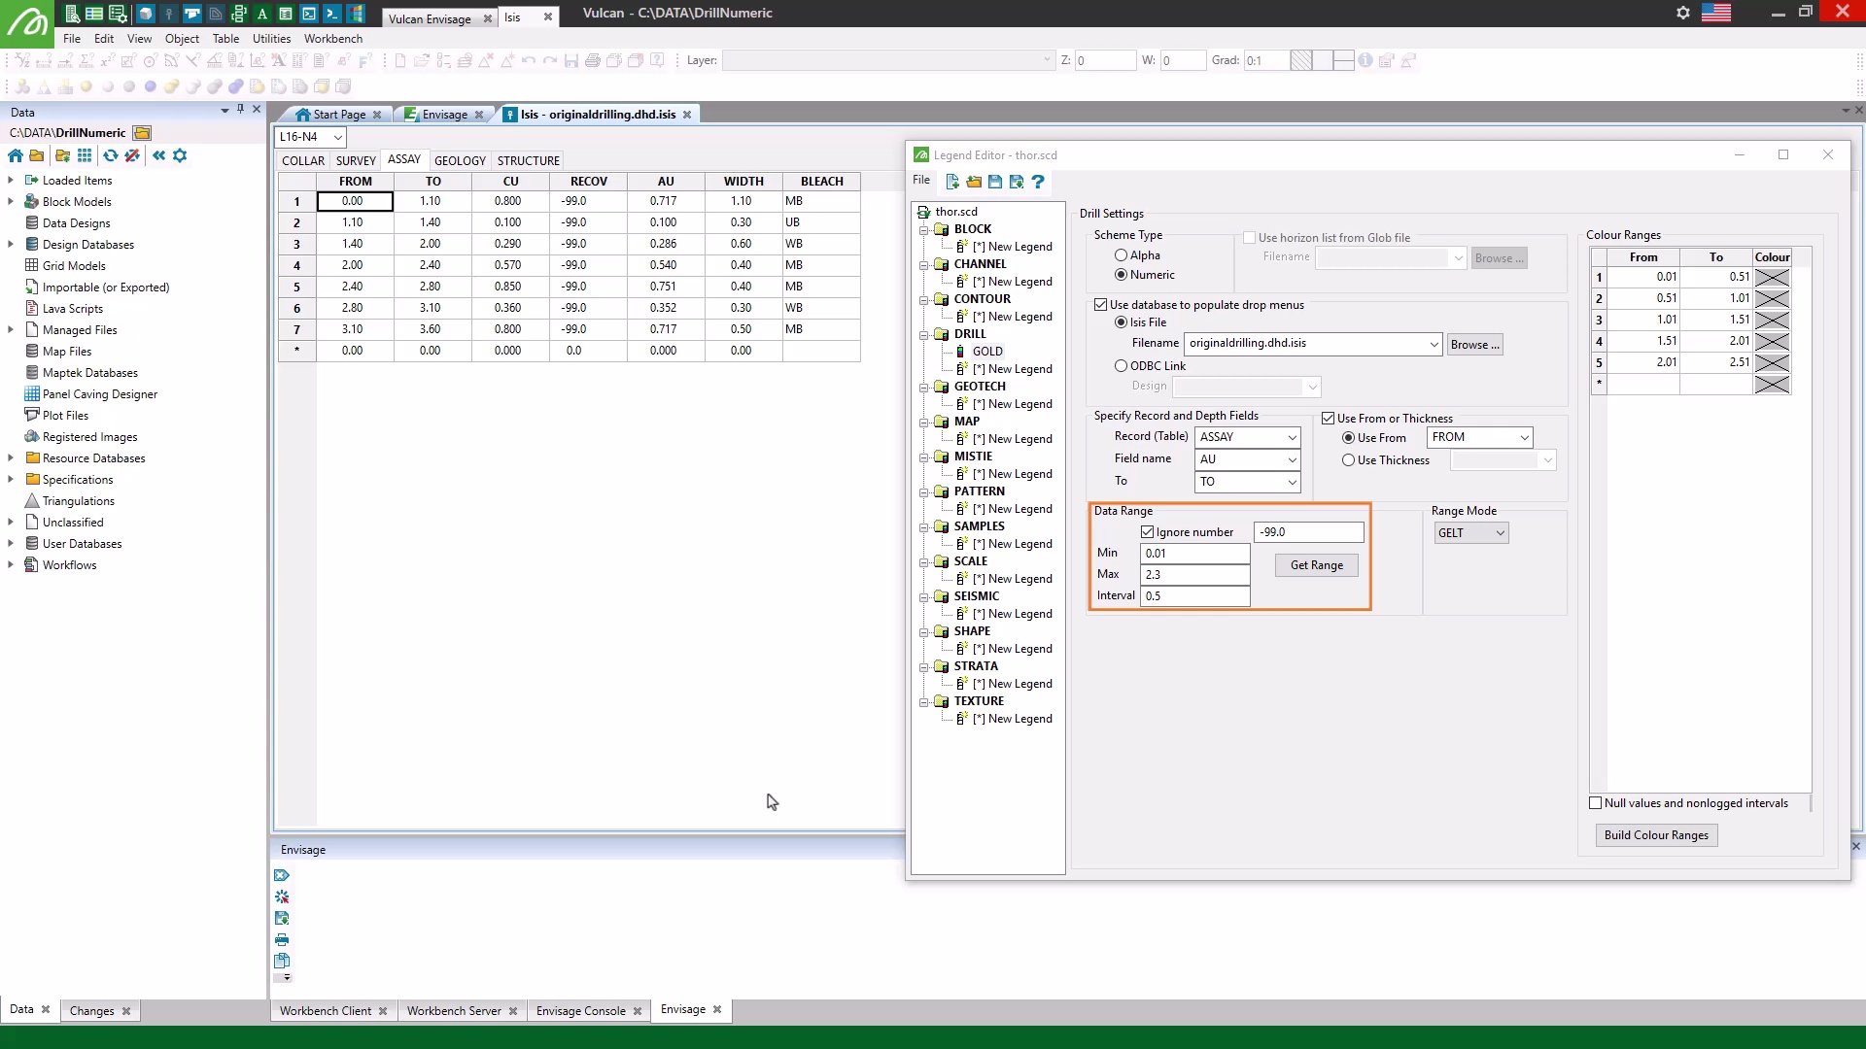Open the Utilities menu
This screenshot has width=1866, height=1049.
coord(271,39)
